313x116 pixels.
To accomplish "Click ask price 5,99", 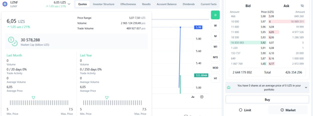I will coord(271,16).
